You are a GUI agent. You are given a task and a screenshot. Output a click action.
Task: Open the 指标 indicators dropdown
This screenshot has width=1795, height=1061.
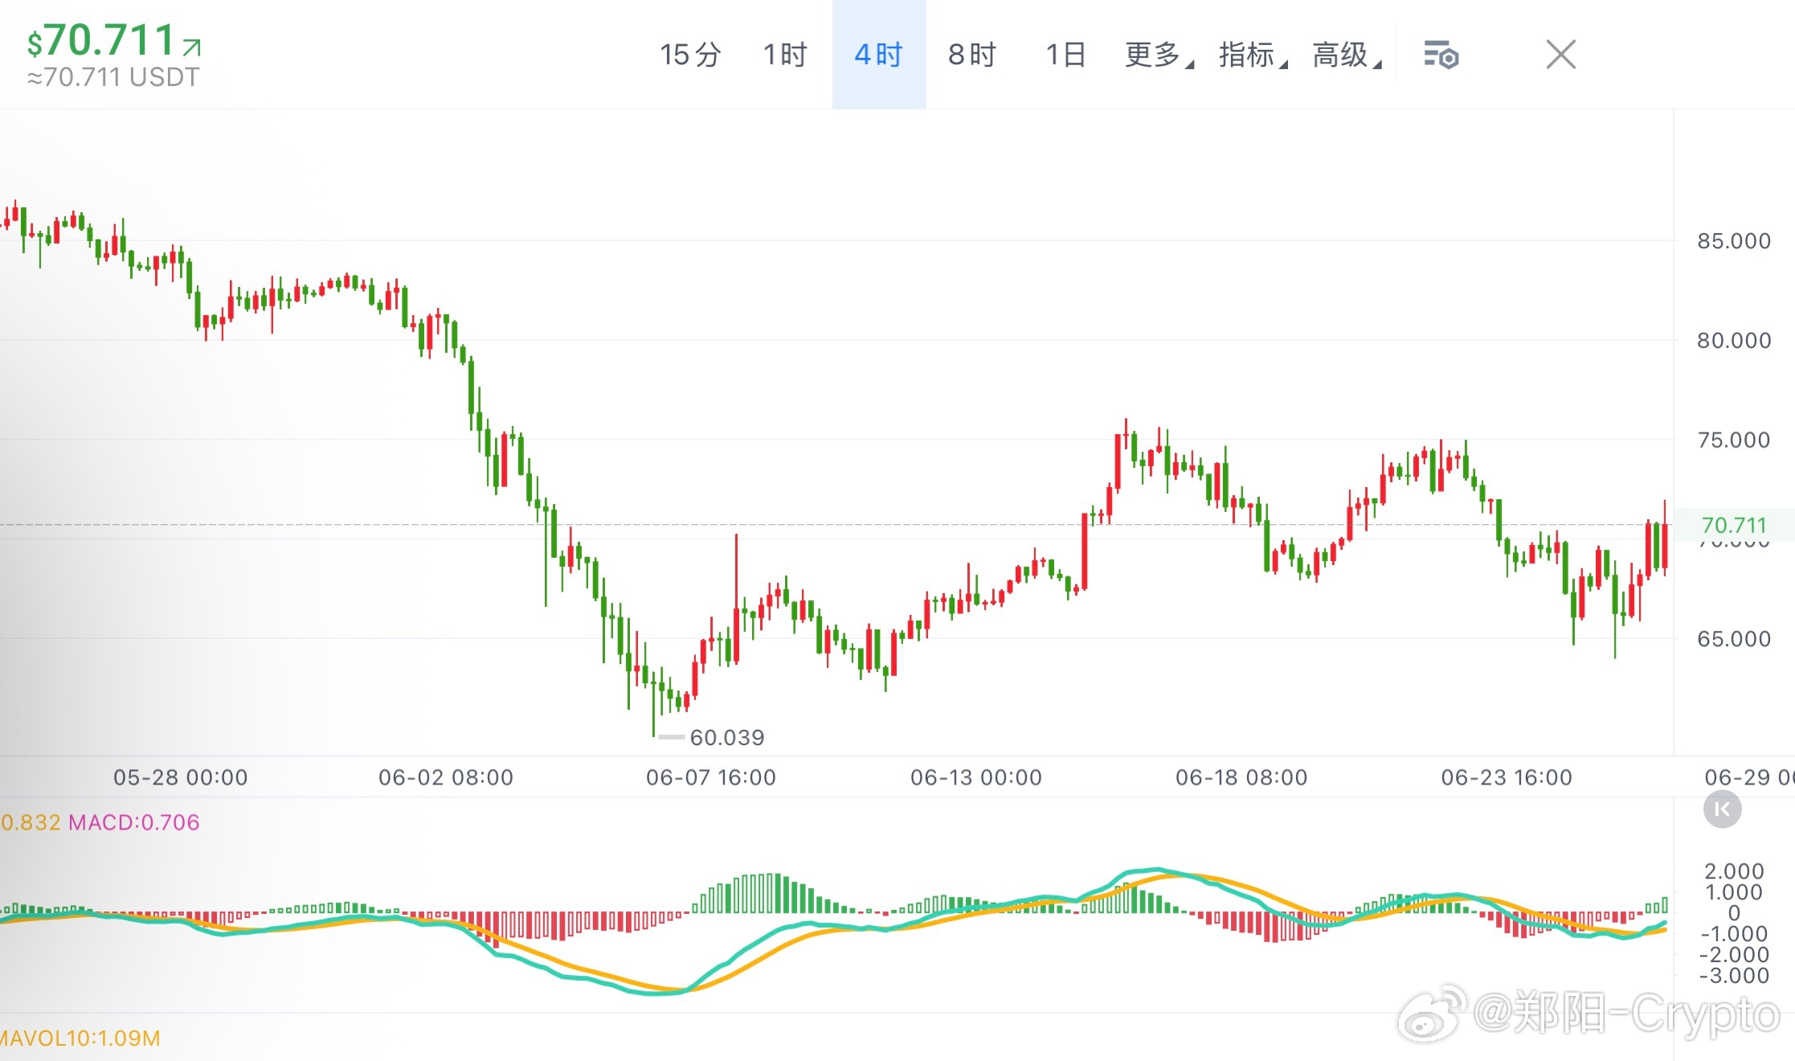point(1253,55)
